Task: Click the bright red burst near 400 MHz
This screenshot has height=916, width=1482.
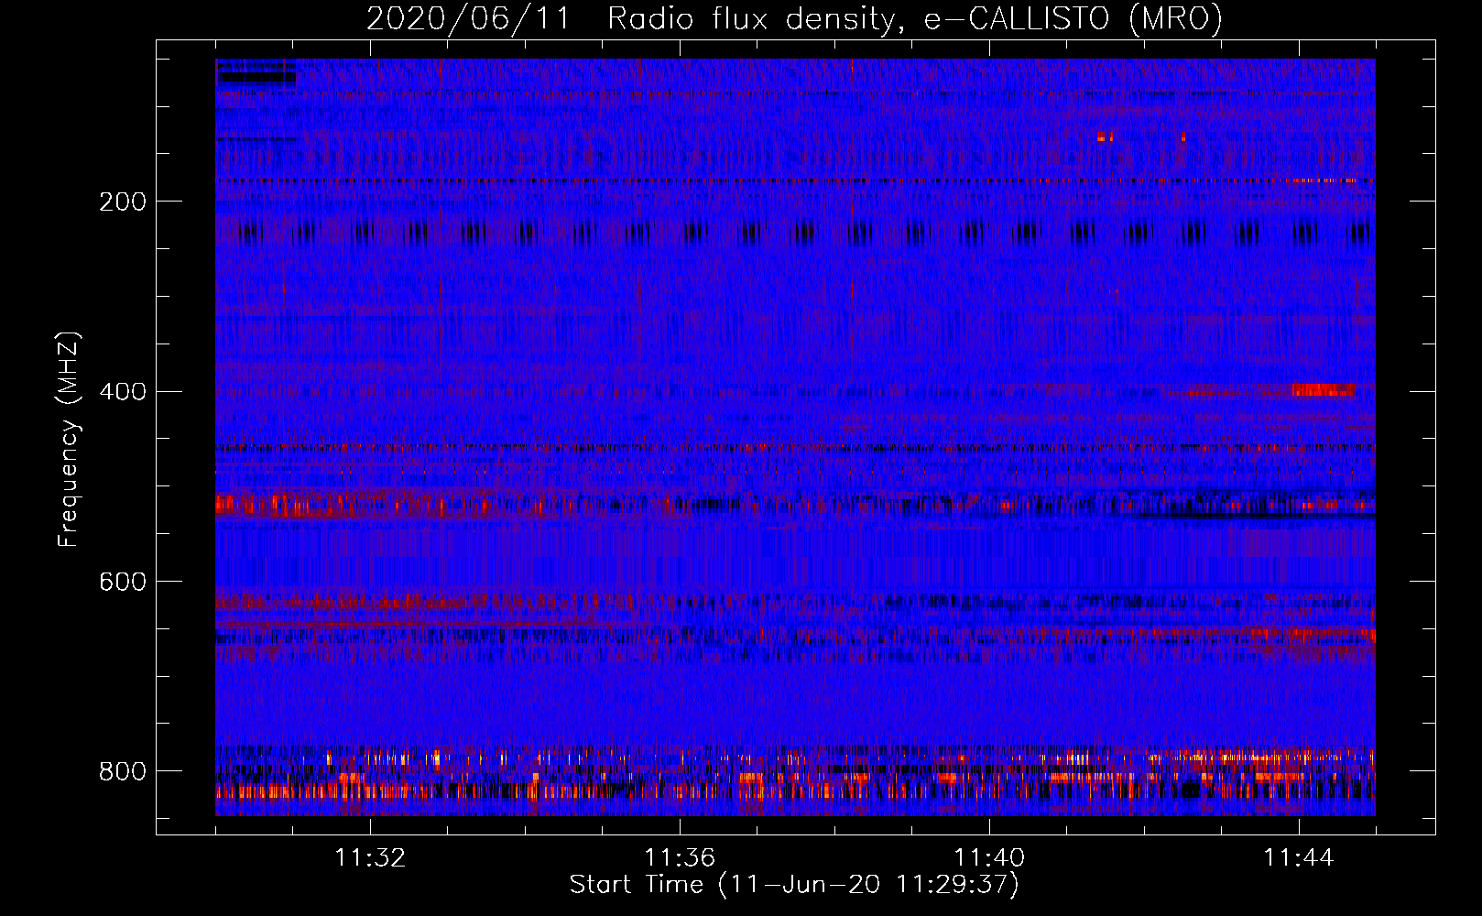Action: (1323, 390)
